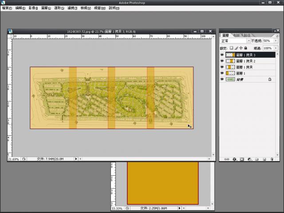Screen dimensions: 284x213
Task: Enable lock image pixels brush icon
Action: (236, 48)
